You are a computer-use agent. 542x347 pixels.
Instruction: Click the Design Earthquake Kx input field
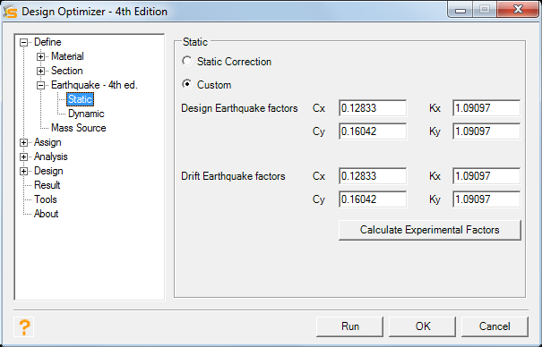coord(486,108)
